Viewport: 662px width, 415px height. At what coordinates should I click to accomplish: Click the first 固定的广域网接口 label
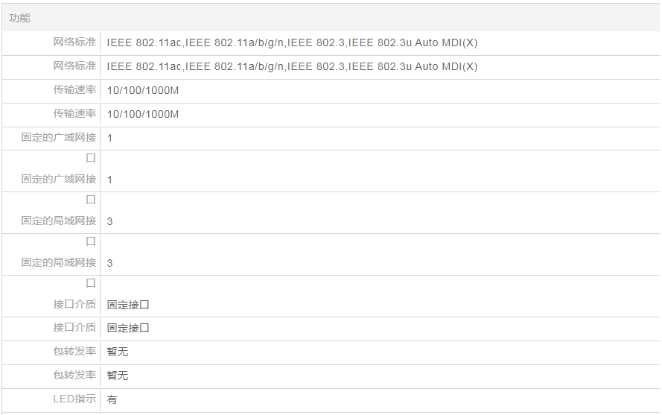tap(59, 138)
